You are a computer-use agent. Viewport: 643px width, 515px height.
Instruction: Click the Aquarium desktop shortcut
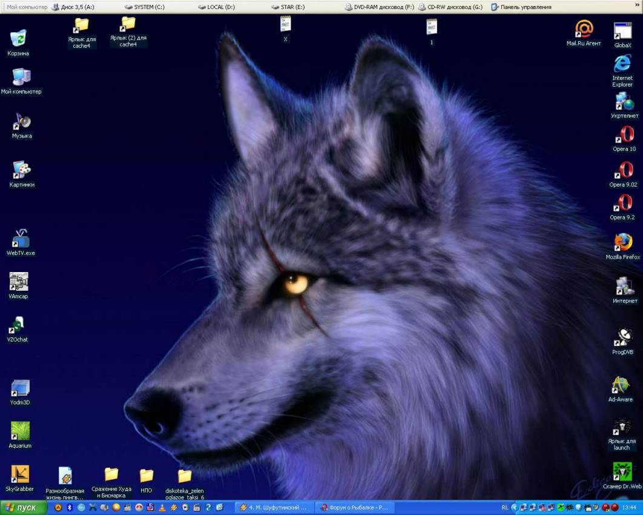coord(20,431)
